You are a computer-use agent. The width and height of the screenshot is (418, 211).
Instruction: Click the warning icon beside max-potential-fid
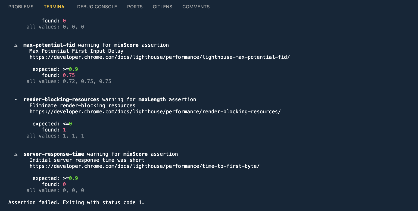click(x=16, y=45)
